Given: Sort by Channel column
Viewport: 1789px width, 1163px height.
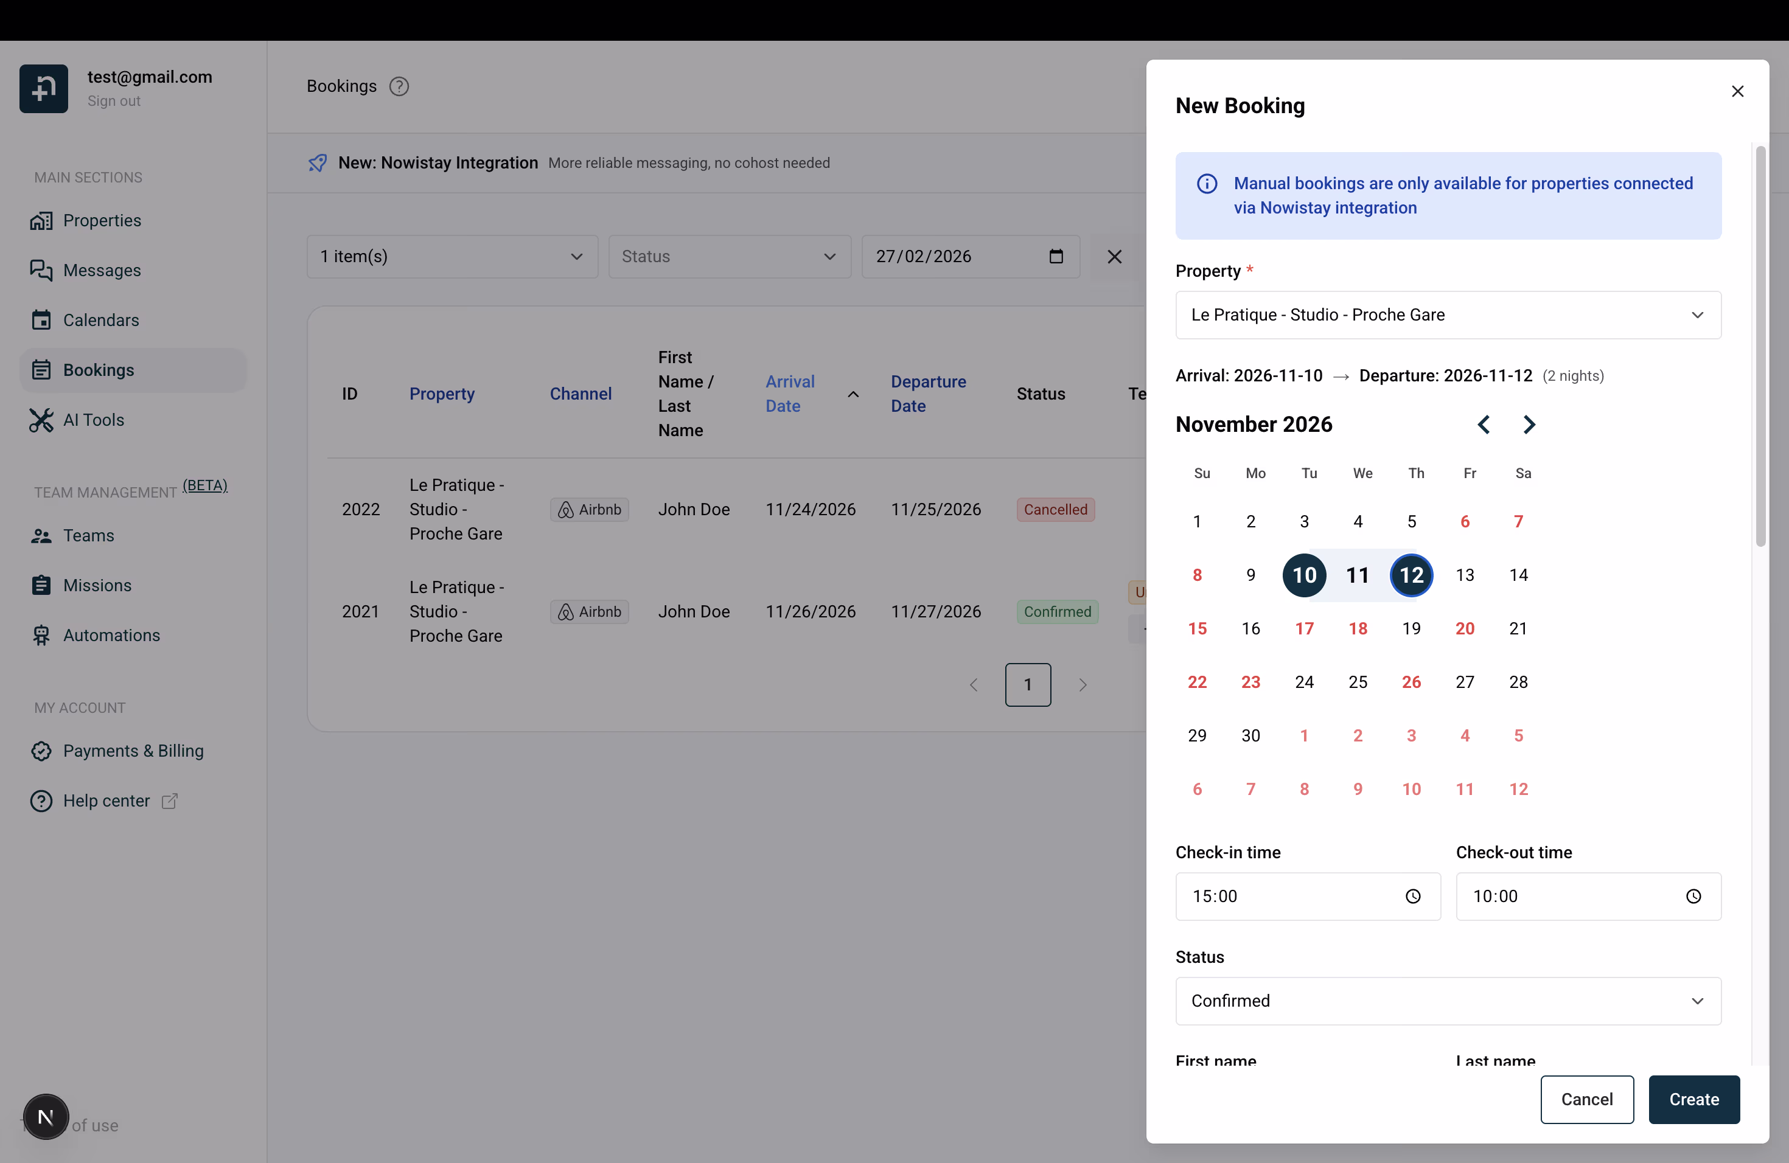Looking at the screenshot, I should coord(581,394).
